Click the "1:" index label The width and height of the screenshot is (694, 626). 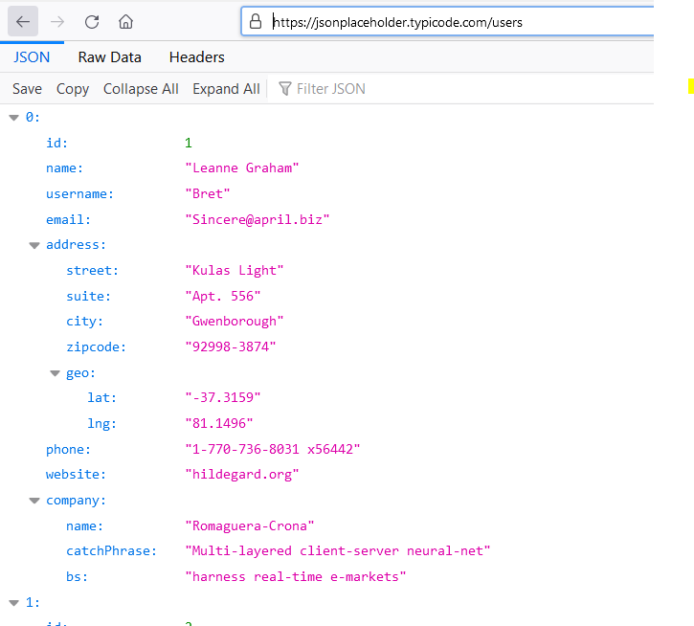(33, 603)
